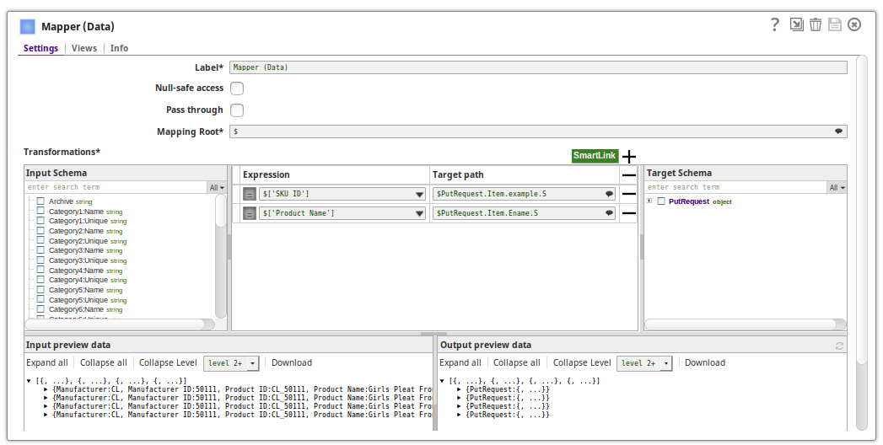Click the output preview refresh icon

pyautogui.click(x=839, y=346)
